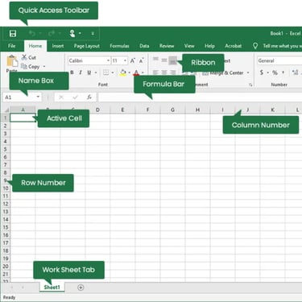Click the Undo arrow icon

pyautogui.click(x=32, y=34)
